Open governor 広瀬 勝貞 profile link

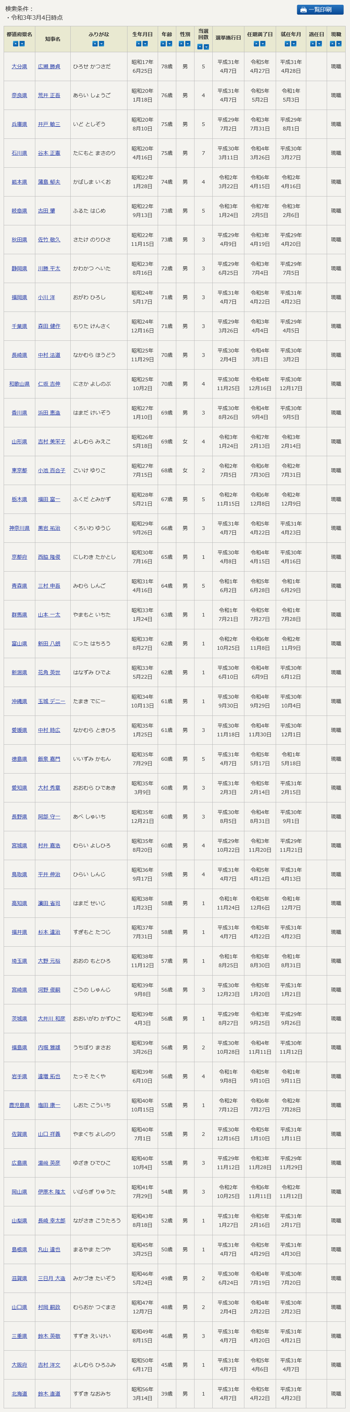[49, 67]
